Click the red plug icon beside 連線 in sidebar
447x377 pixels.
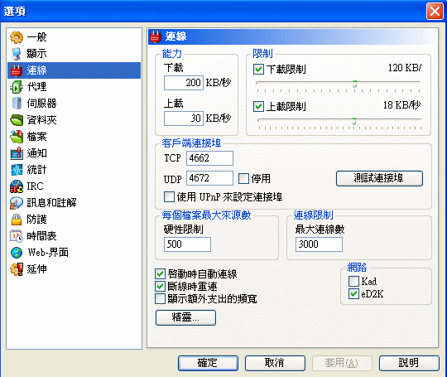coord(17,70)
